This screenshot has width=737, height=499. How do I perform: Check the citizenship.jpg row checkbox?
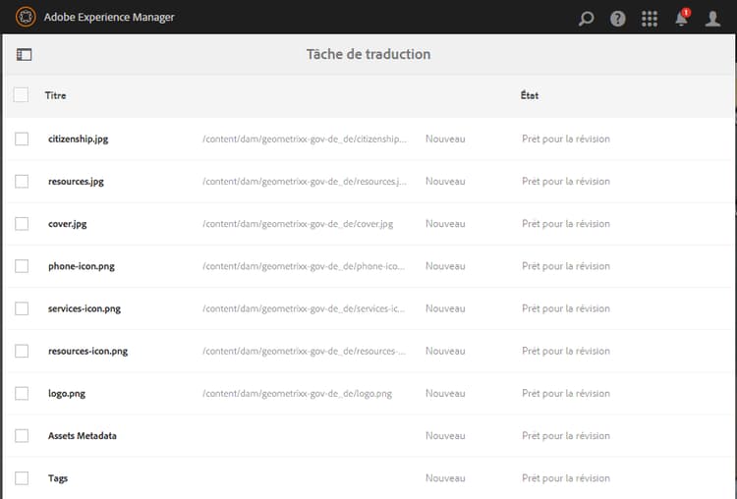(22, 139)
